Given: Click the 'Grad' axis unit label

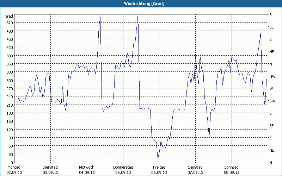Looking at the screenshot, I should click(9, 16).
